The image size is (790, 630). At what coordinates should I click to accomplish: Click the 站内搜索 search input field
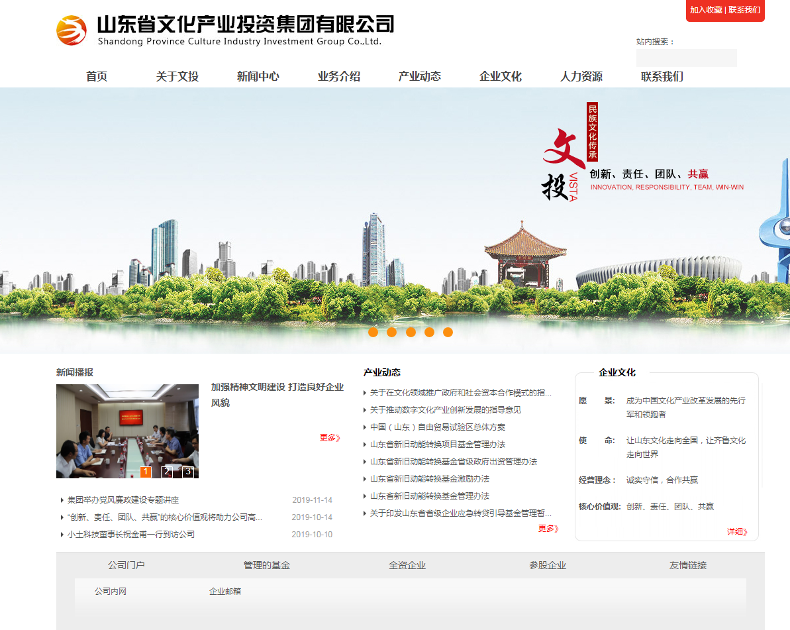686,58
